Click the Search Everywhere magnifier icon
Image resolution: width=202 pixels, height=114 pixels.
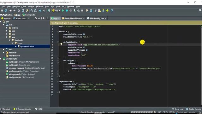click(200, 10)
